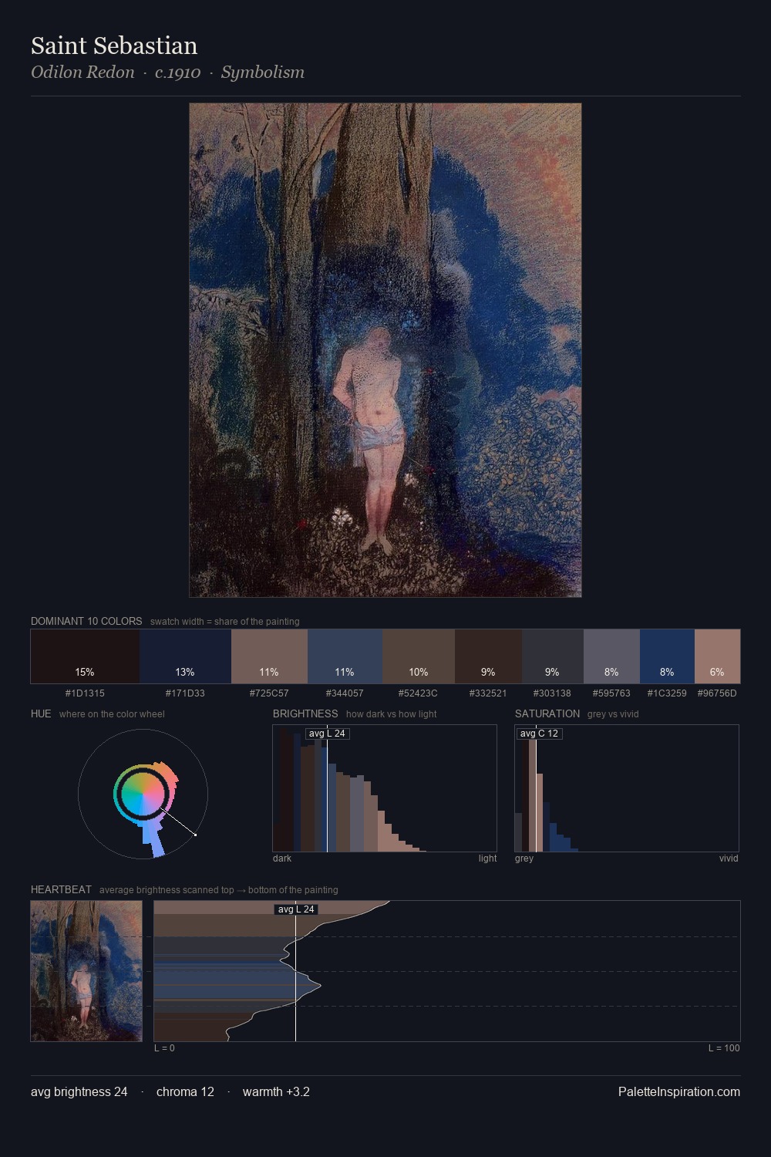Select the #171D33 color swatch
The image size is (771, 1157).
pyautogui.click(x=185, y=656)
